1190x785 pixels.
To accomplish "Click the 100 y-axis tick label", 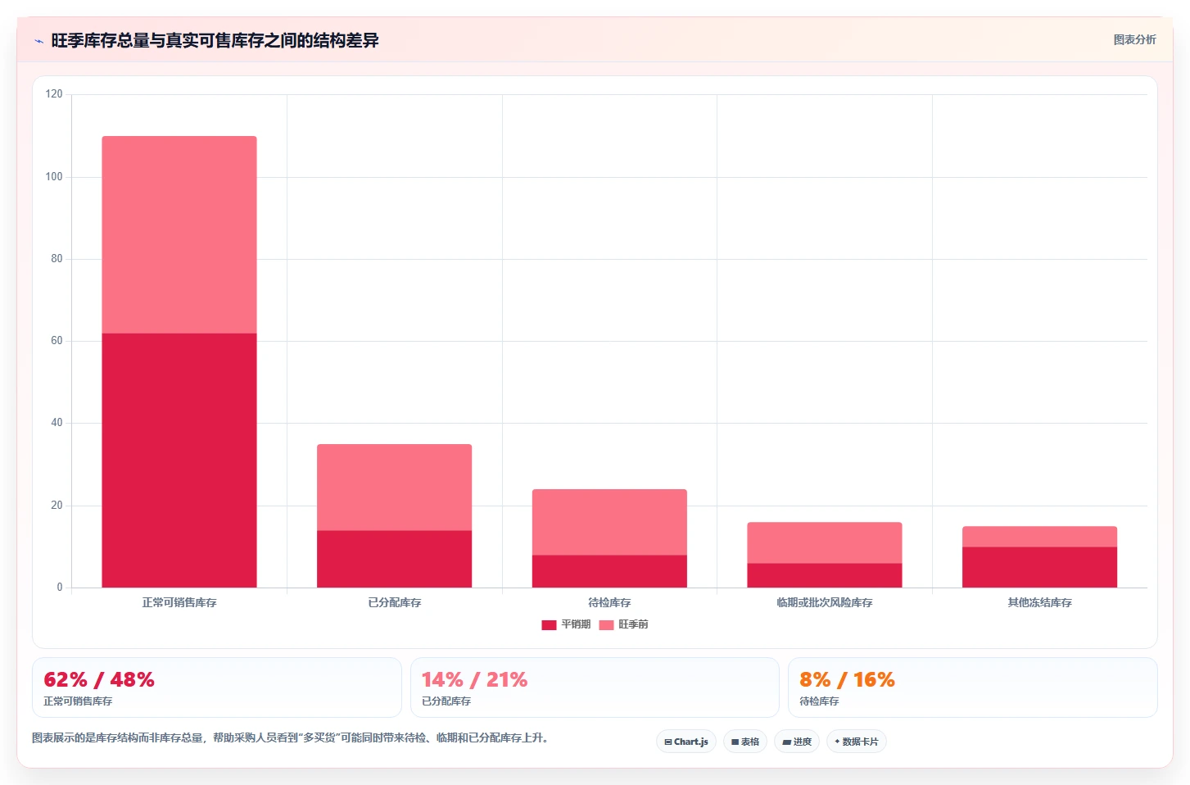I will (54, 176).
